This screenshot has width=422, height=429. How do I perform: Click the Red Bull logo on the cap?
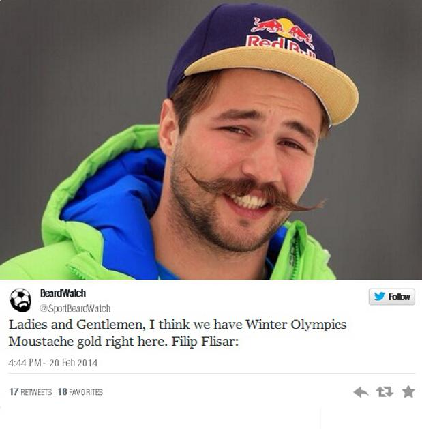click(283, 35)
